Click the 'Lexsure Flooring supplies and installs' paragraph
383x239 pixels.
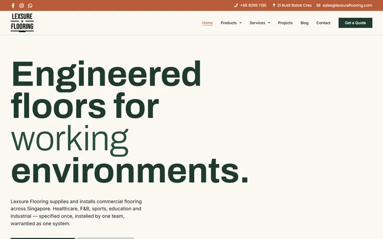(x=76, y=212)
